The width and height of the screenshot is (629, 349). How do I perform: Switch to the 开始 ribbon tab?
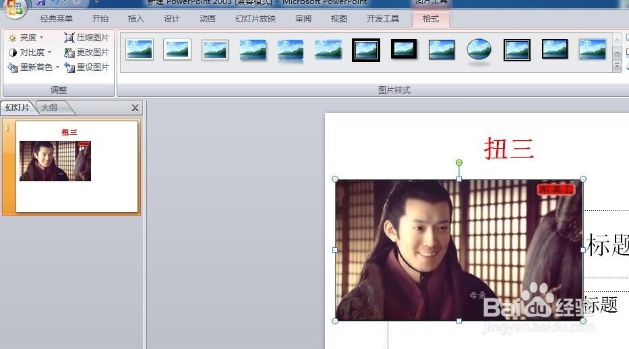click(x=100, y=18)
